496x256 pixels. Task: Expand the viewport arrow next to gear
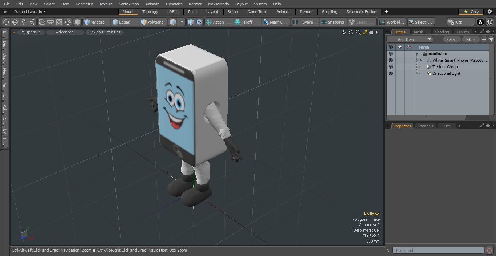(377, 32)
